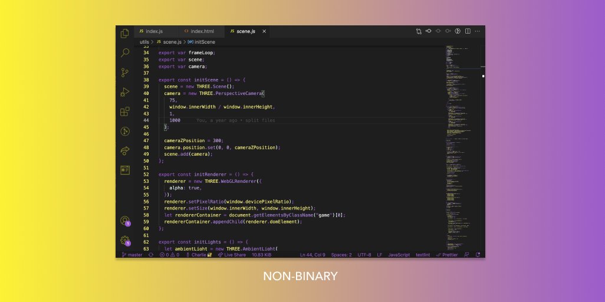
Task: Change the UTF-8 encoding
Action: [x=364, y=255]
